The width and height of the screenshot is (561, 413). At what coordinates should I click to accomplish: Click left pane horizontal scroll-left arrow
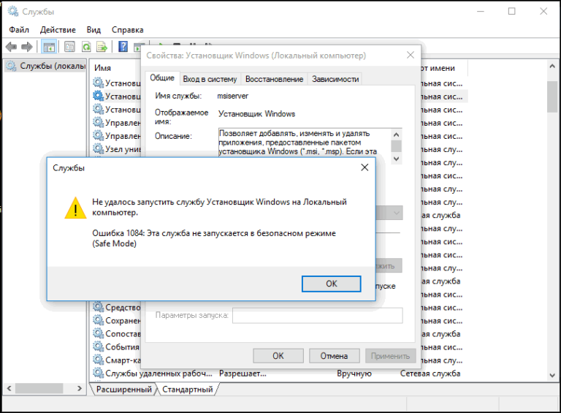9,388
